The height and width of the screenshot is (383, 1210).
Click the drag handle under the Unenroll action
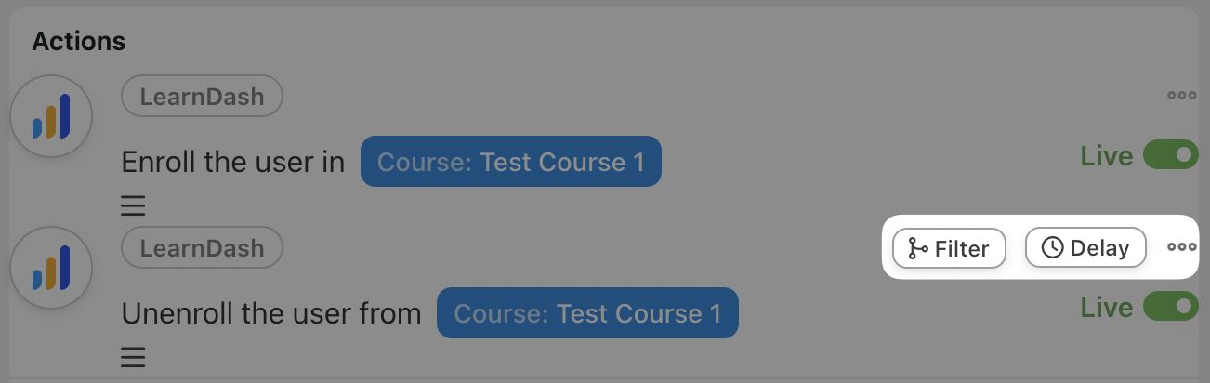pyautogui.click(x=134, y=356)
